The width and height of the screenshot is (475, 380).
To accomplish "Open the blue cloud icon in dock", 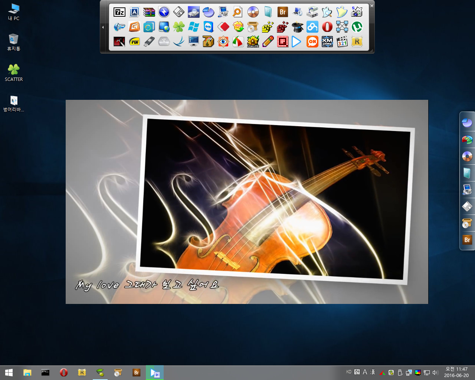I will (x=312, y=27).
